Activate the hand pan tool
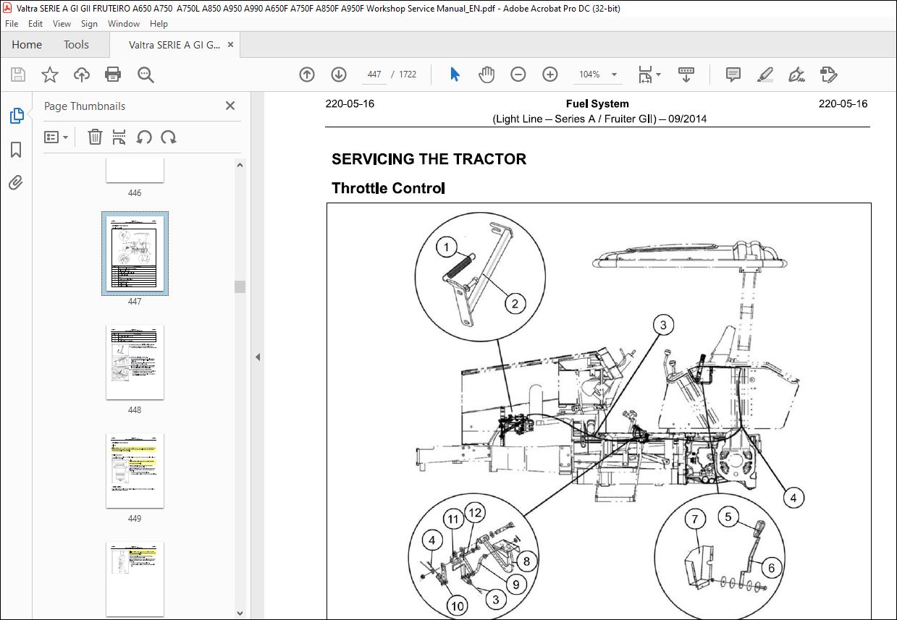Screen dimensions: 897x620 pos(487,75)
